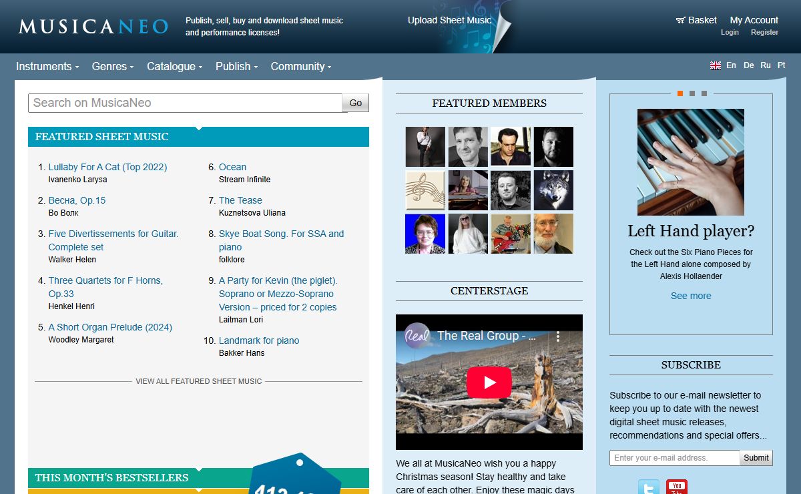The width and height of the screenshot is (801, 494).
Task: Click Upload Sheet Music
Action: (x=449, y=20)
